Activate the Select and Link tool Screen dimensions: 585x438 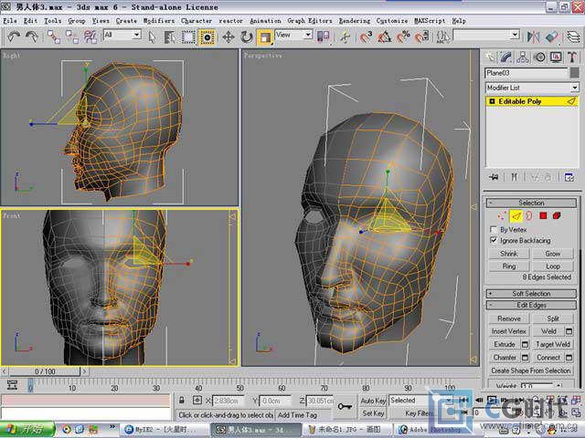[53, 36]
